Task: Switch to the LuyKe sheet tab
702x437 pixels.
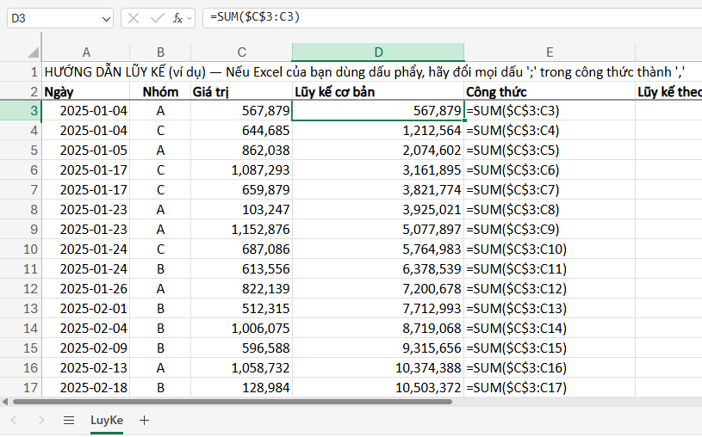Action: pos(107,421)
